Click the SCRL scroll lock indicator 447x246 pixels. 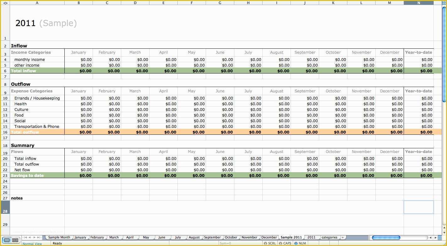tap(270, 243)
